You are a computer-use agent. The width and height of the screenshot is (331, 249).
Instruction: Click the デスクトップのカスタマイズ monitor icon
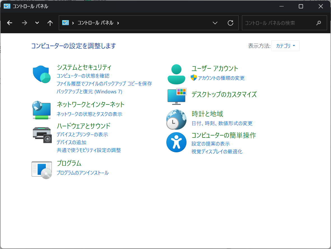[176, 96]
